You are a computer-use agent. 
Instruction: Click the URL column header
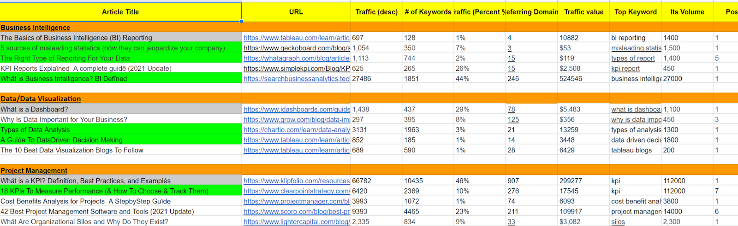(296, 12)
